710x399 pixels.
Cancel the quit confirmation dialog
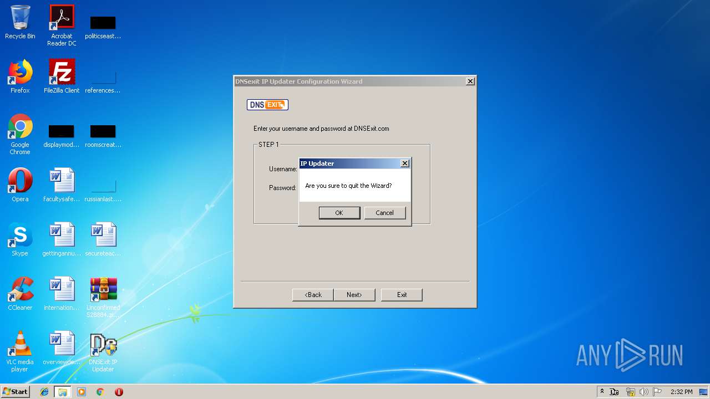[384, 213]
